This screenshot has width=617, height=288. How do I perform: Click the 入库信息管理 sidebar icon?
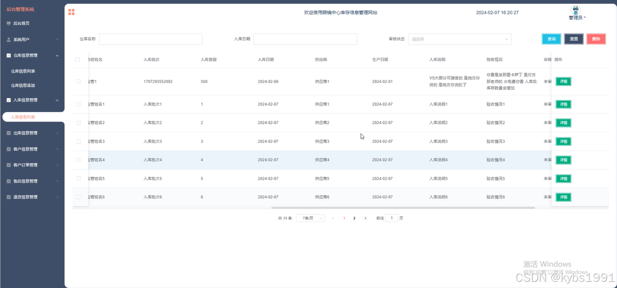coord(9,100)
